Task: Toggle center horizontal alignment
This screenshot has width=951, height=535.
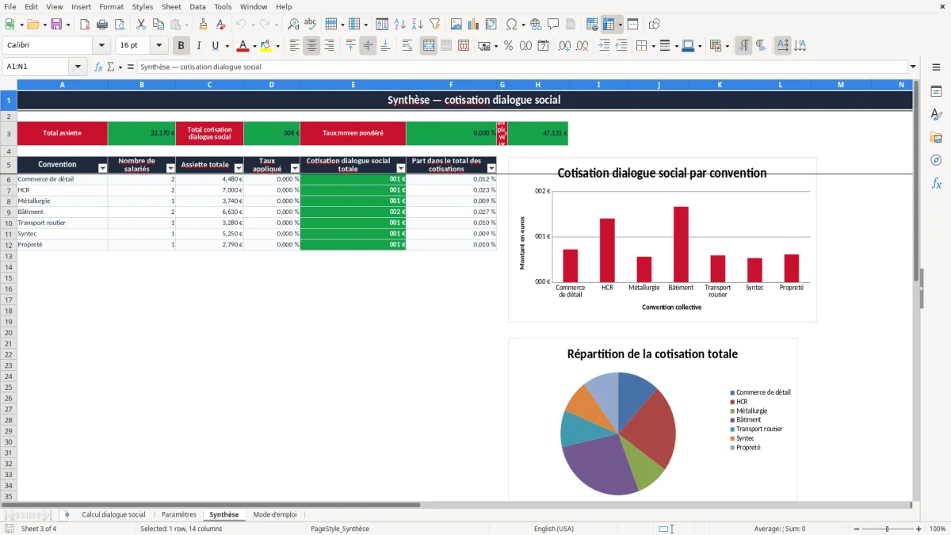Action: pyautogui.click(x=311, y=46)
